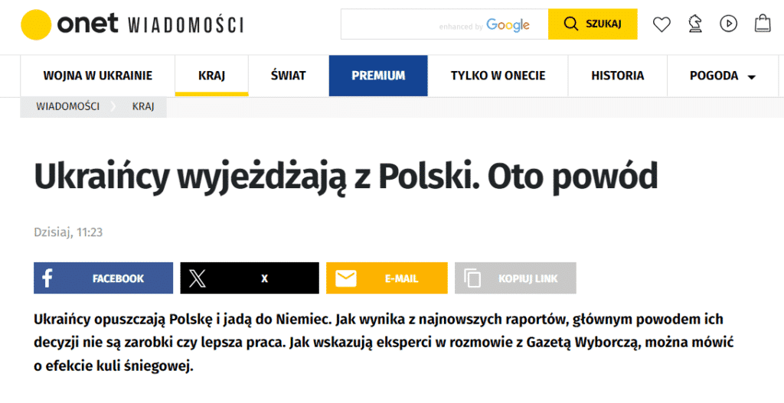Go to the HISTORIA tab

point(618,76)
